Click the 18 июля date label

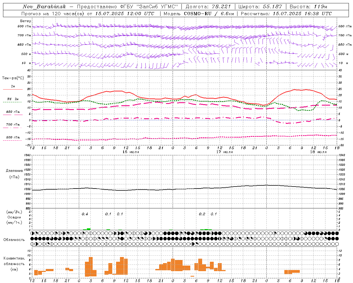[318, 152]
